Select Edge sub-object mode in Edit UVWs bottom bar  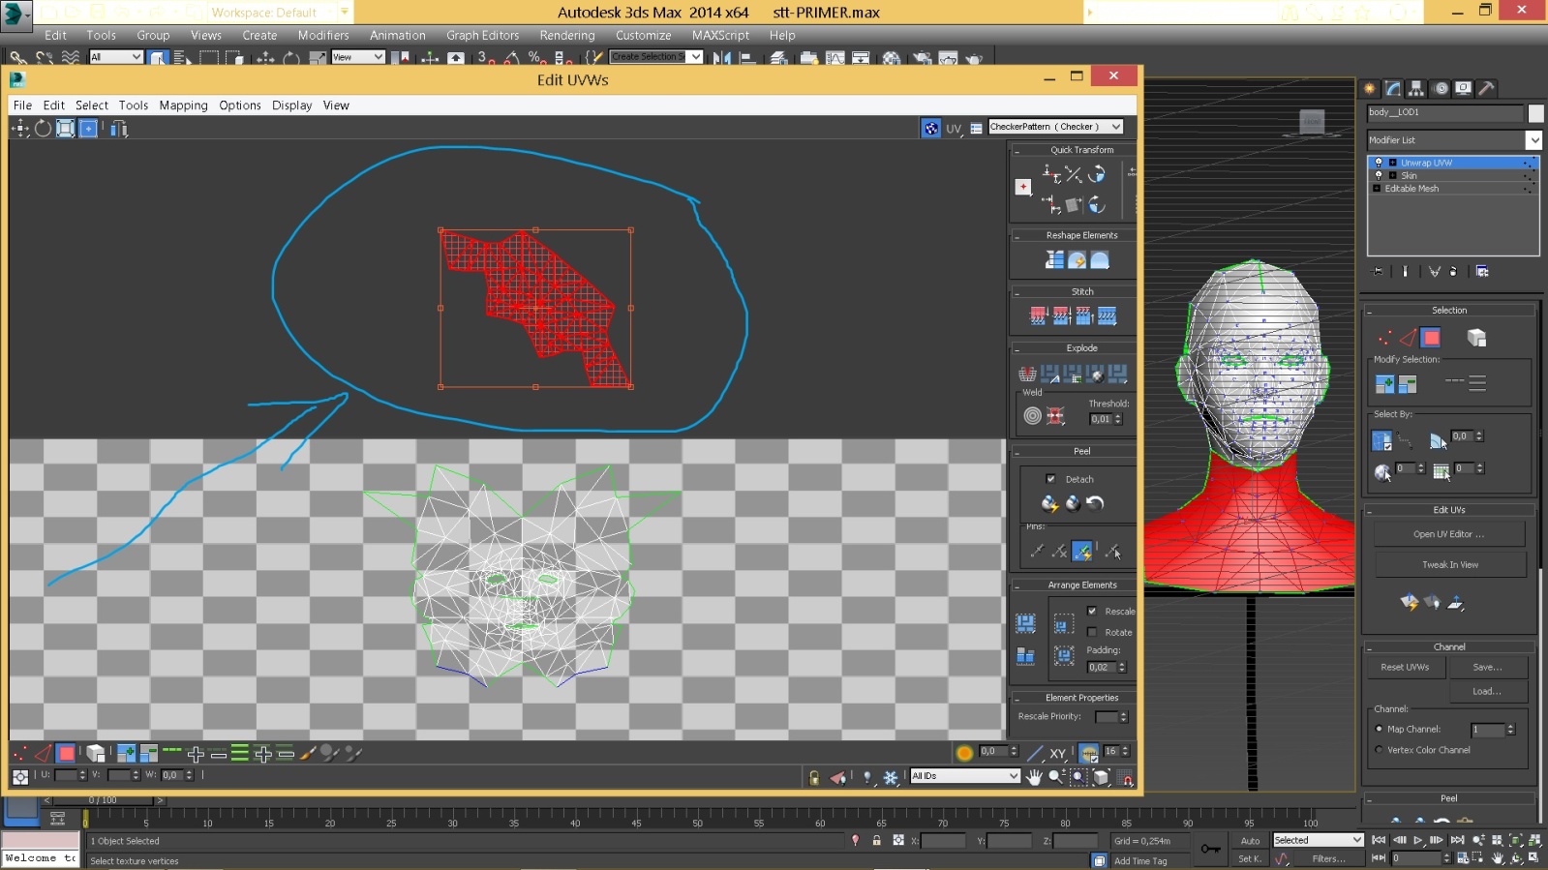43,753
